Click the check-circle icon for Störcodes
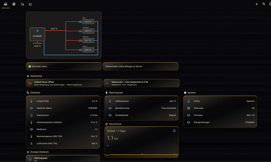 coord(189,108)
